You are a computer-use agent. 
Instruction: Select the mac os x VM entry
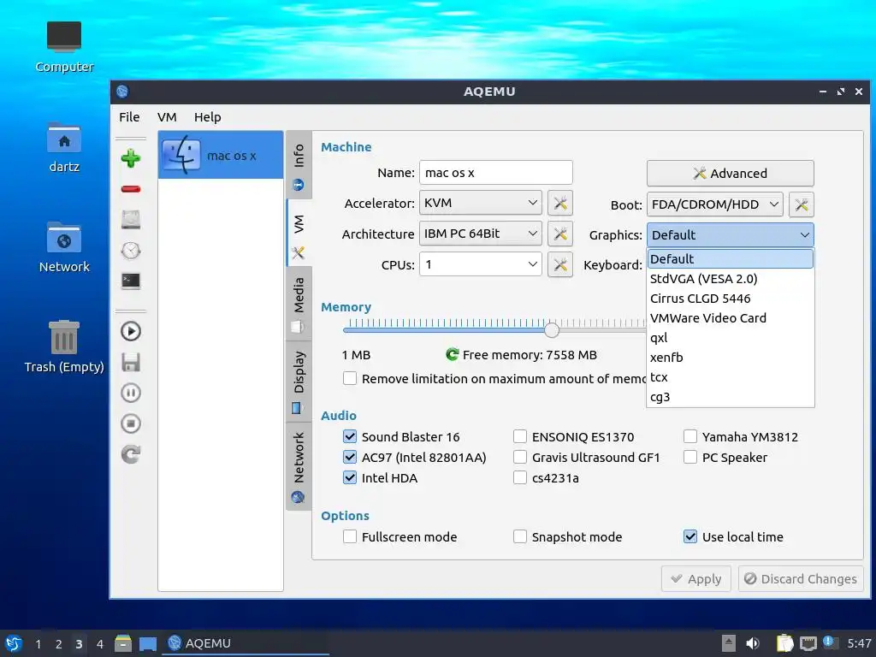point(221,156)
